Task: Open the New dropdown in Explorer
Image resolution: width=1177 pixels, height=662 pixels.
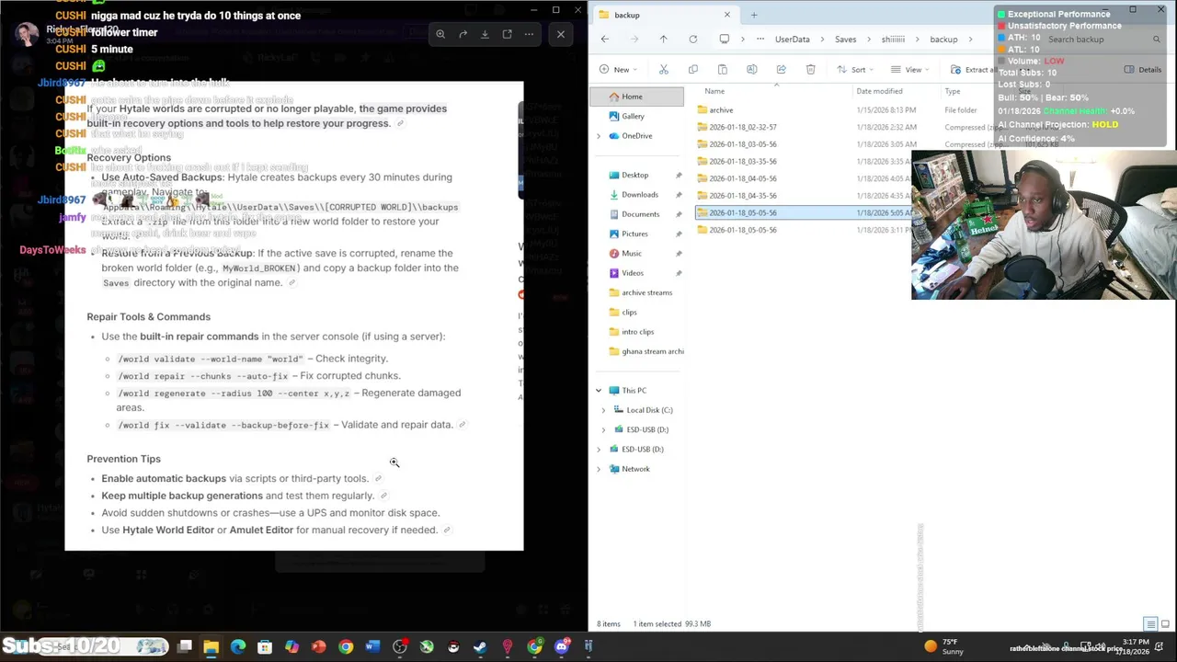Action: (x=620, y=69)
